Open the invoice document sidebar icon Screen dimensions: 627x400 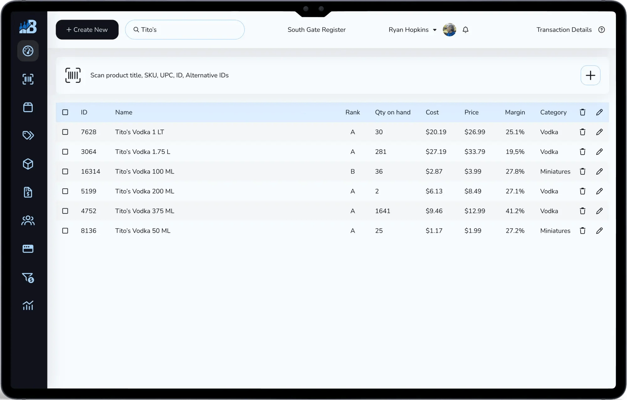[28, 192]
